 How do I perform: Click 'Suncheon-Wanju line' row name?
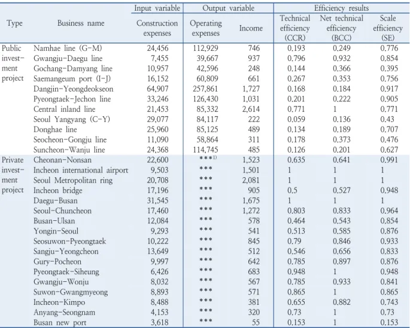pos(69,150)
